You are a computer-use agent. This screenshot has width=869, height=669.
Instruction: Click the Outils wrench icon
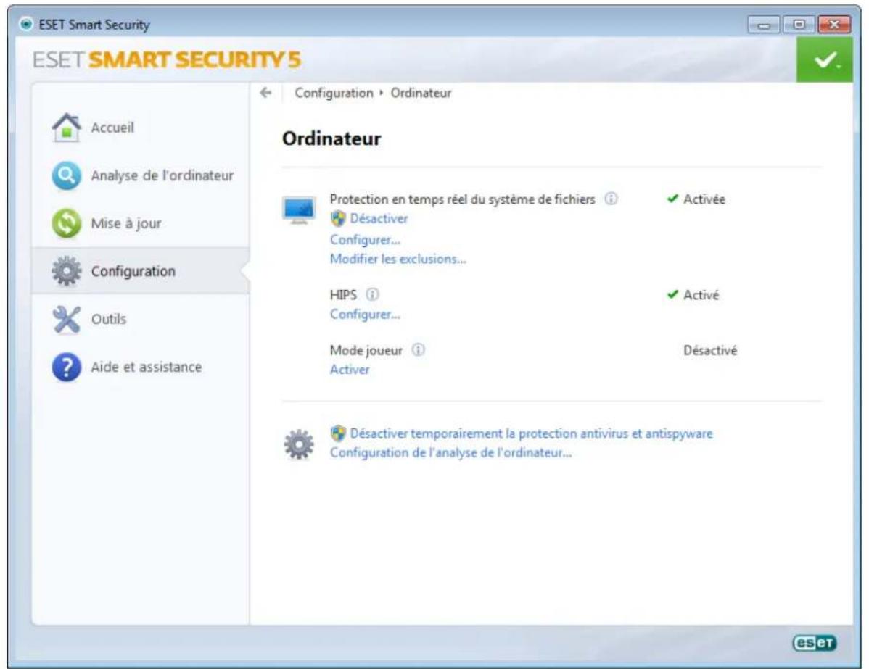click(x=67, y=320)
